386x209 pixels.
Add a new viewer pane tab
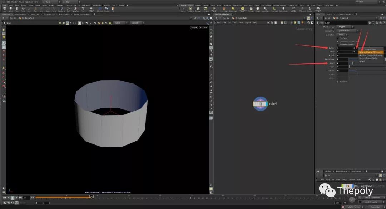pyautogui.click(x=94, y=14)
